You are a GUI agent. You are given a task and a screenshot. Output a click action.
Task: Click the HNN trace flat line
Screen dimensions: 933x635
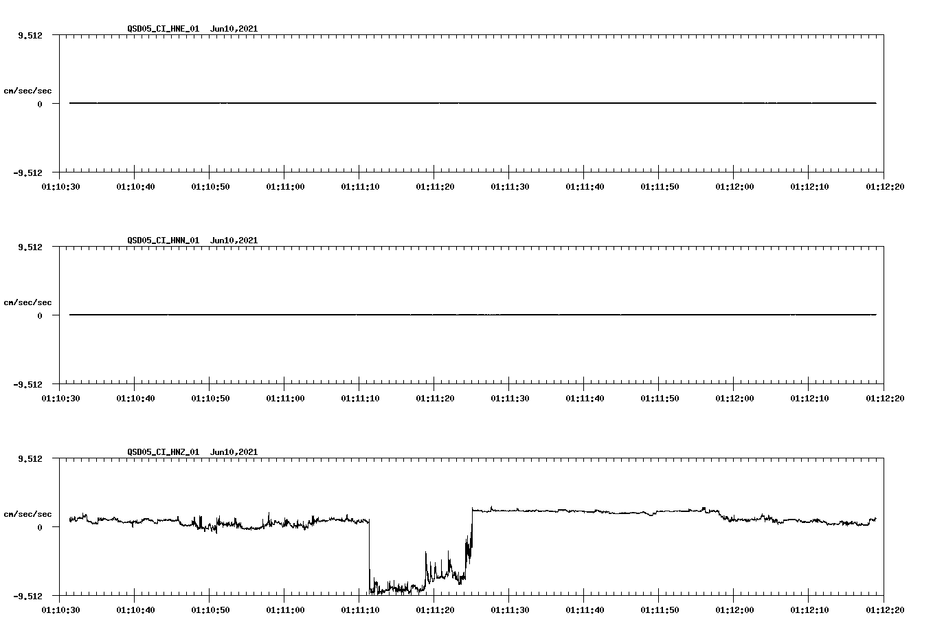coord(473,315)
